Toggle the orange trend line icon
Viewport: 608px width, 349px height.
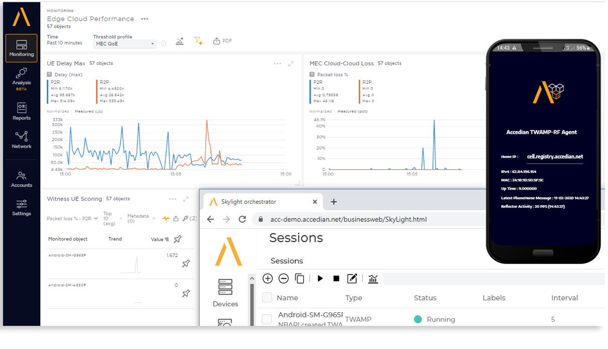coord(166,219)
